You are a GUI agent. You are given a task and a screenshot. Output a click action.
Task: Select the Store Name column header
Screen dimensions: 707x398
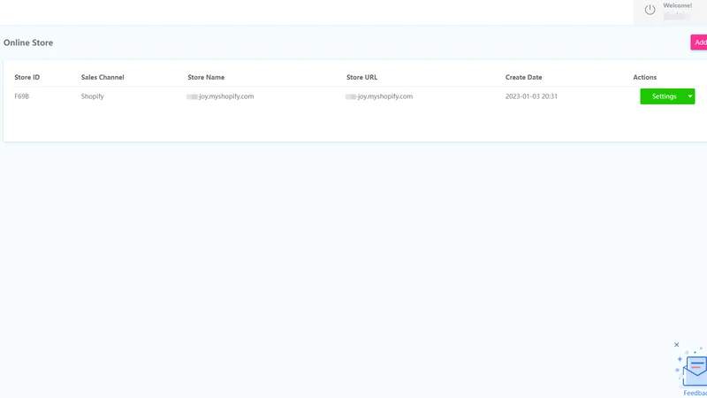[206, 77]
